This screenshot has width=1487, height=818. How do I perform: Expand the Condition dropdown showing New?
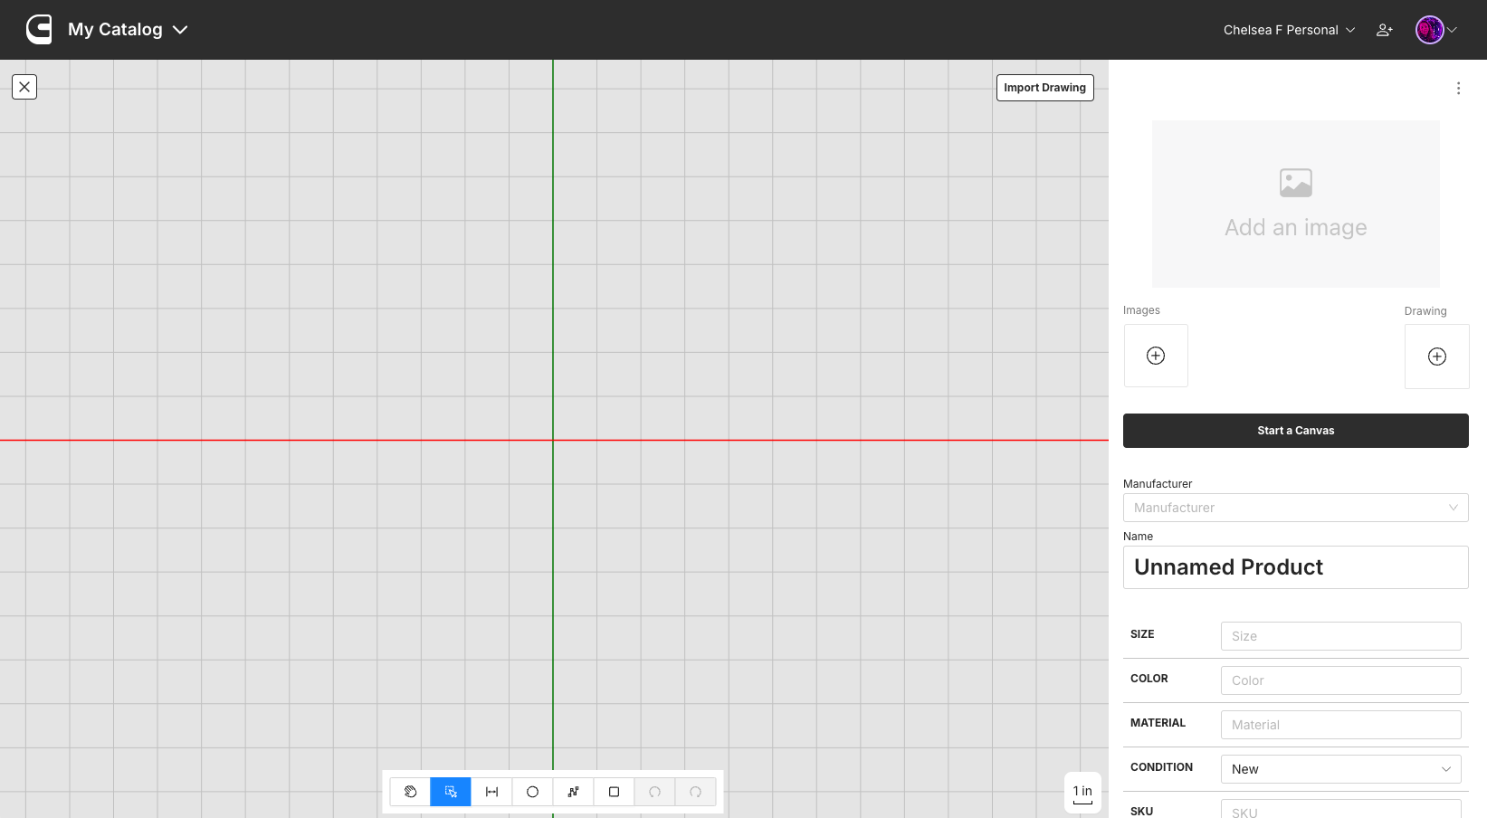pyautogui.click(x=1340, y=769)
